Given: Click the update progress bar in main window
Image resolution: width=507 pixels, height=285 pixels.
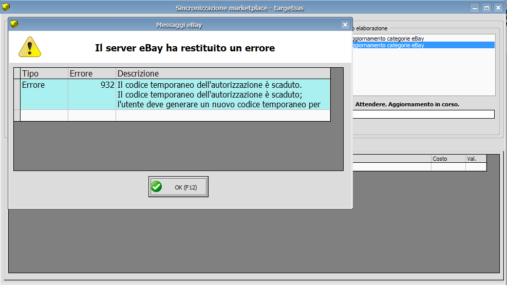Looking at the screenshot, I should pyautogui.click(x=424, y=114).
